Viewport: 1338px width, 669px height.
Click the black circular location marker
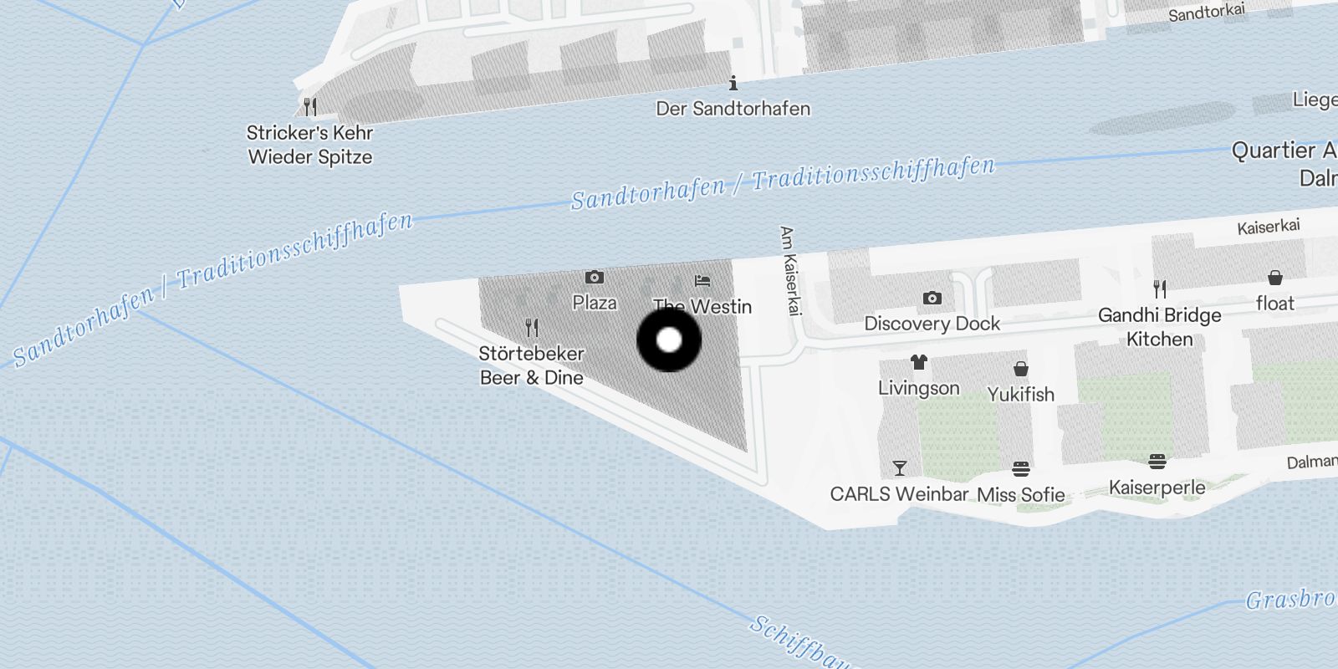click(x=669, y=340)
